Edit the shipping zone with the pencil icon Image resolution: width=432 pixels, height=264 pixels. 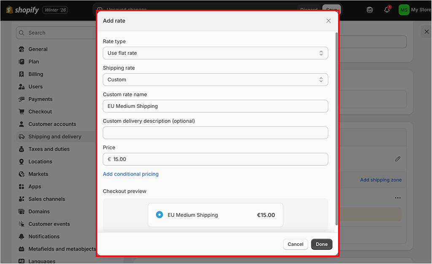click(x=397, y=159)
